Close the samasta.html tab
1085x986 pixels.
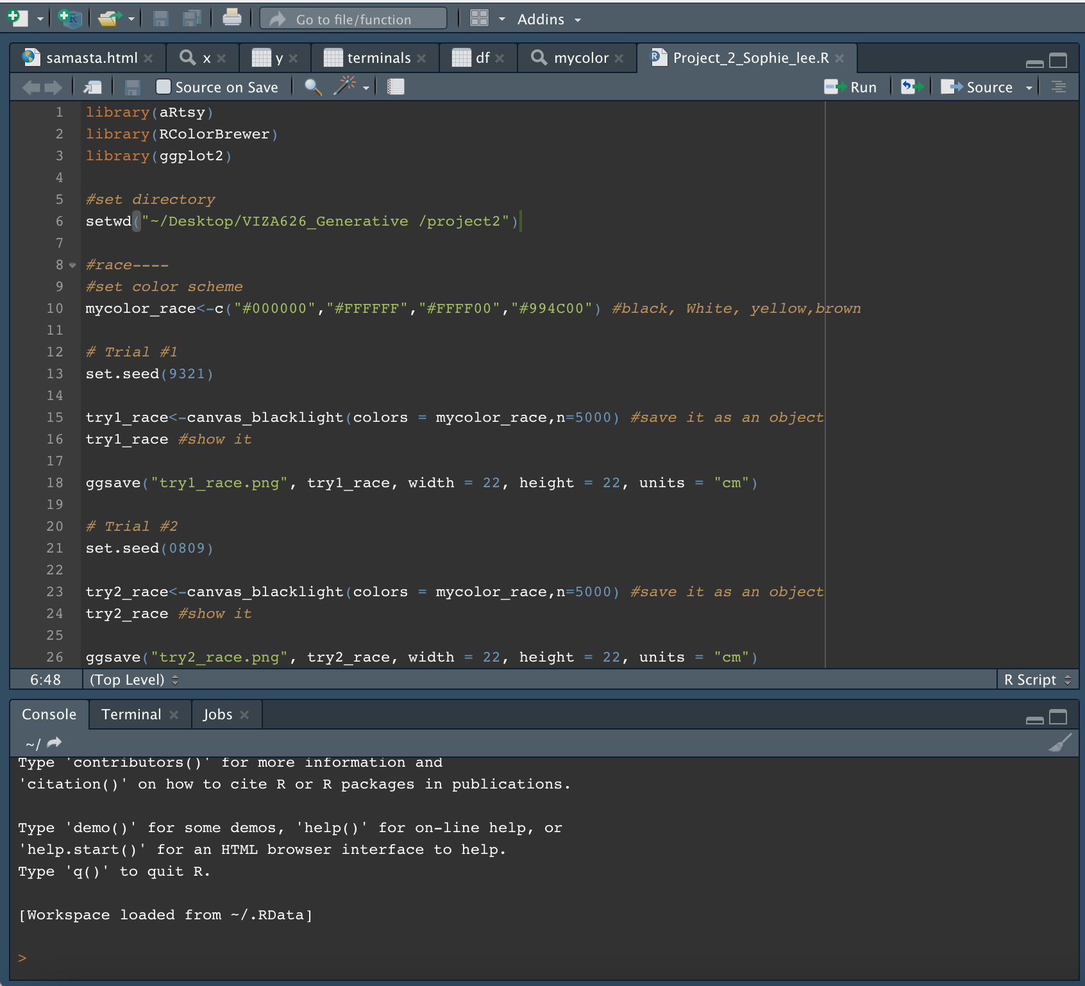pos(149,58)
